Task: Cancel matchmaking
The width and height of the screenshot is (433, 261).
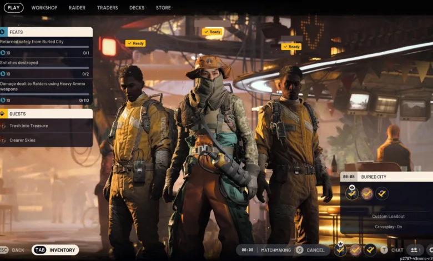Action: (x=310, y=250)
